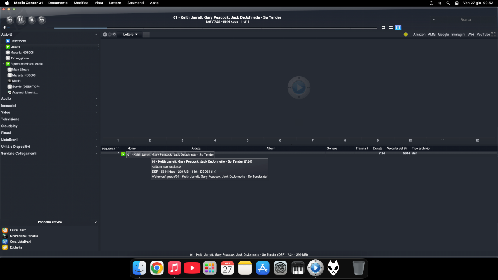Skip to the next track
Image resolution: width=498 pixels, height=280 pixels.
coord(42,19)
